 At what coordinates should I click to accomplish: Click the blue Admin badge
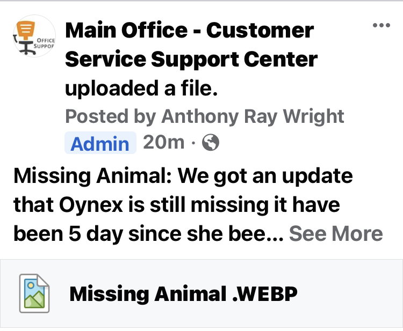[100, 143]
